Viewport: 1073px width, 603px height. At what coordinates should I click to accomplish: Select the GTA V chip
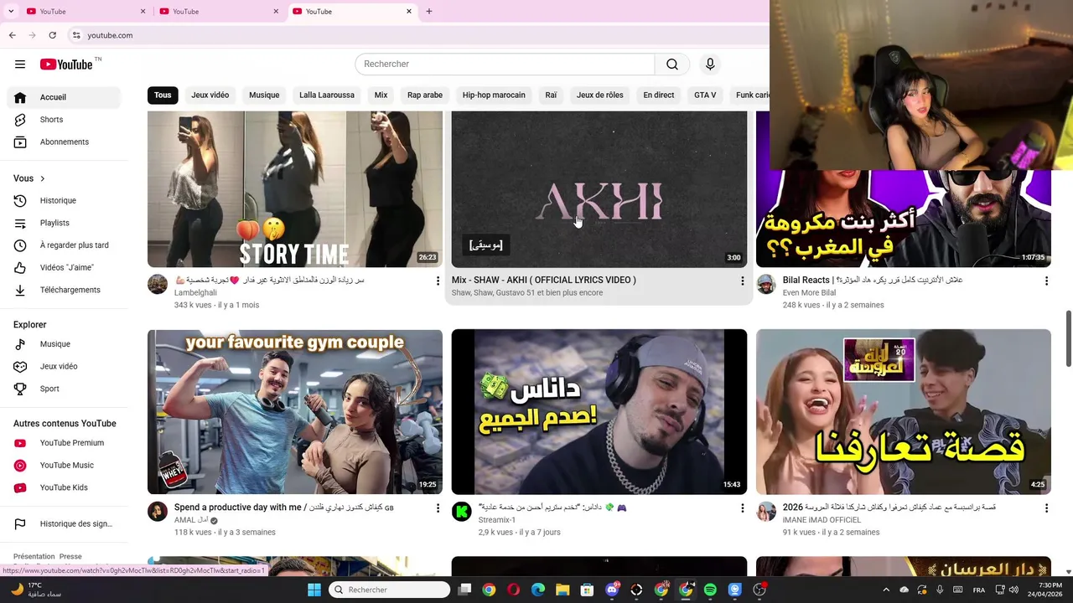point(705,95)
